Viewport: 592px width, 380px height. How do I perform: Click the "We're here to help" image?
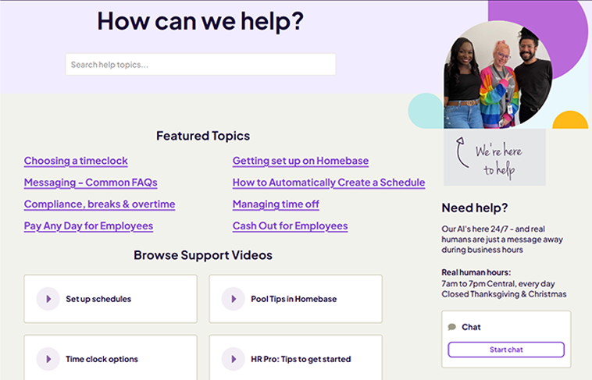click(494, 158)
